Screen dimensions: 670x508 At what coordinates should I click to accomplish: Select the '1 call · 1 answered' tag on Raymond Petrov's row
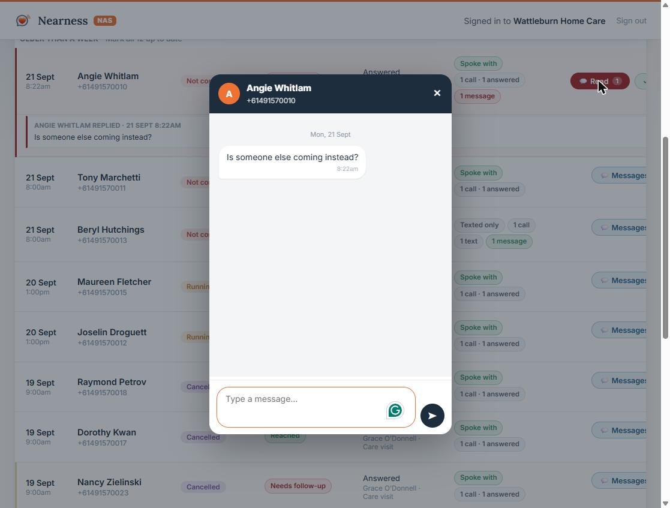(489, 394)
